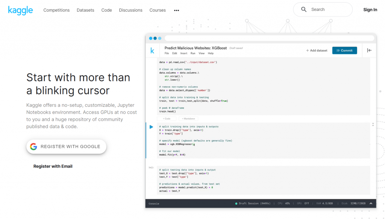Screen dimensions: 385x219
Task: Expand the three-dot more menu
Action: [x=177, y=10]
